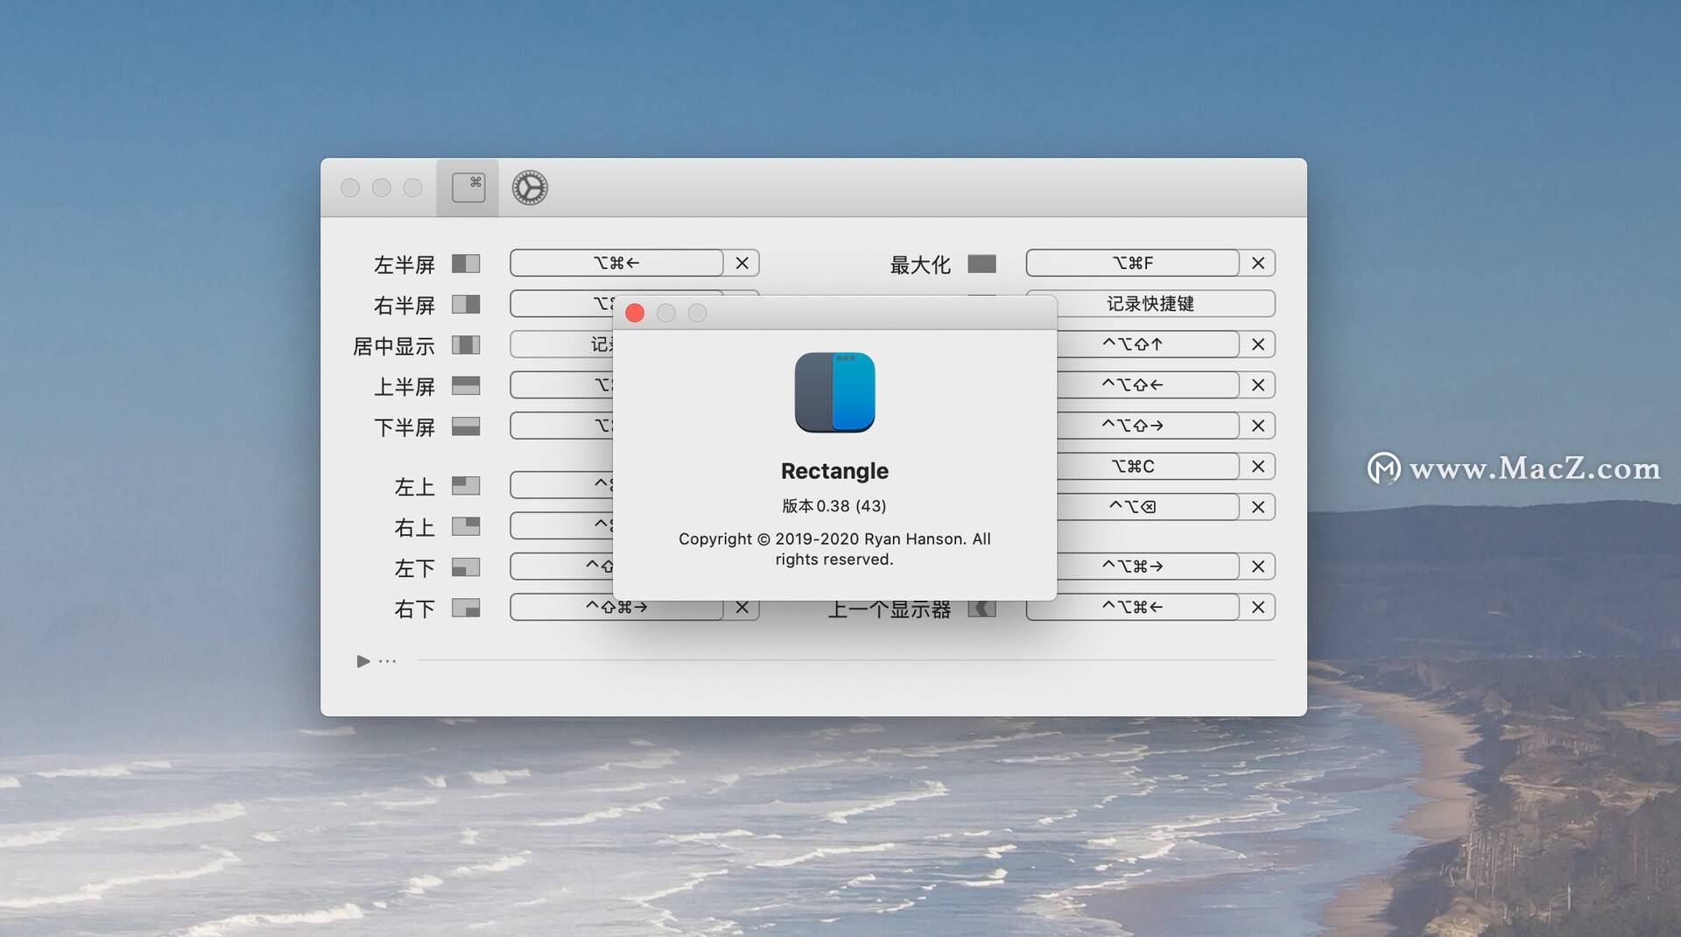Click the 下半屏 bottom-half layout icon
This screenshot has width=1681, height=937.
[x=466, y=426]
